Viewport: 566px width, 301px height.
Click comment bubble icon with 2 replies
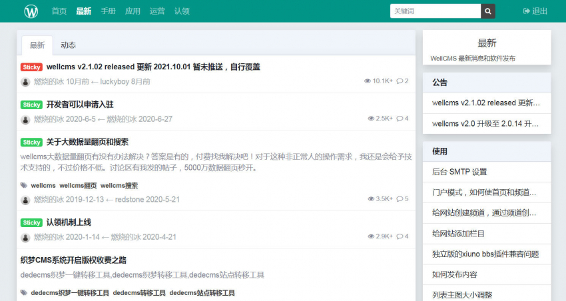coord(400,81)
